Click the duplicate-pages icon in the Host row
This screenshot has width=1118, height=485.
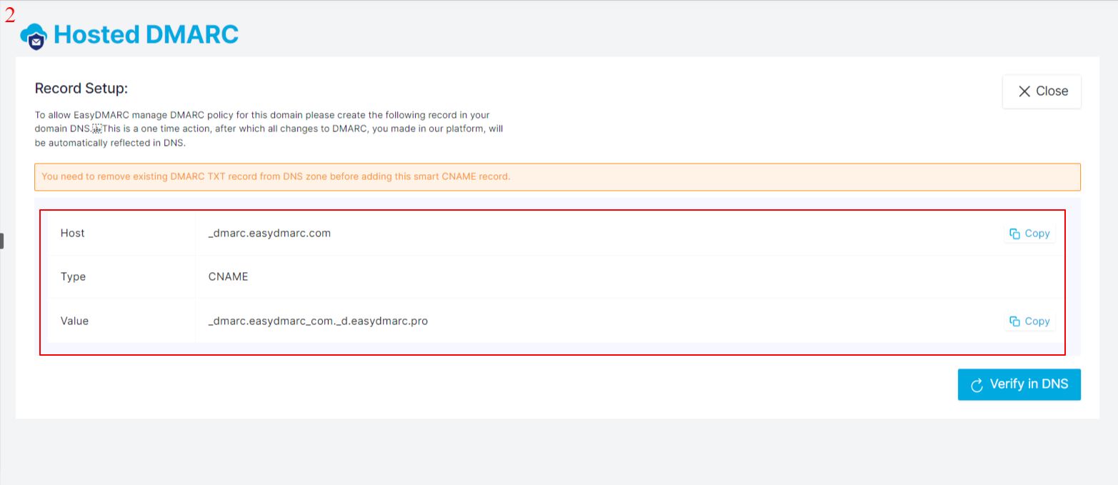point(1014,233)
